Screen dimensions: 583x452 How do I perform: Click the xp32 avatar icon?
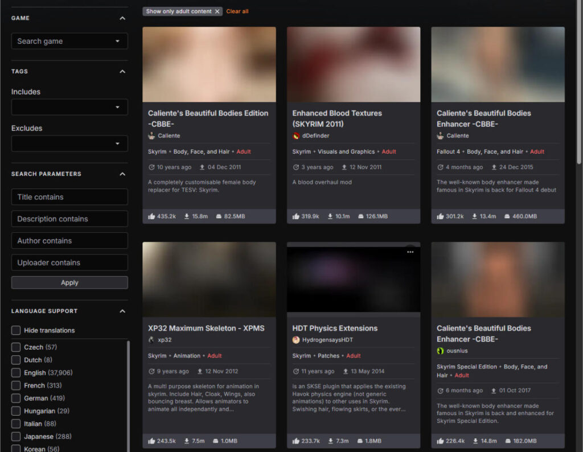tap(151, 340)
